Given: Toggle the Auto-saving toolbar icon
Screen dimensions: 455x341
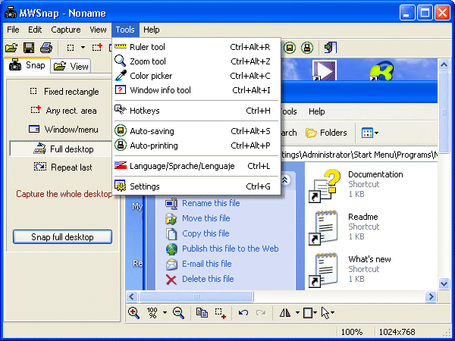Looking at the screenshot, I should (290, 47).
